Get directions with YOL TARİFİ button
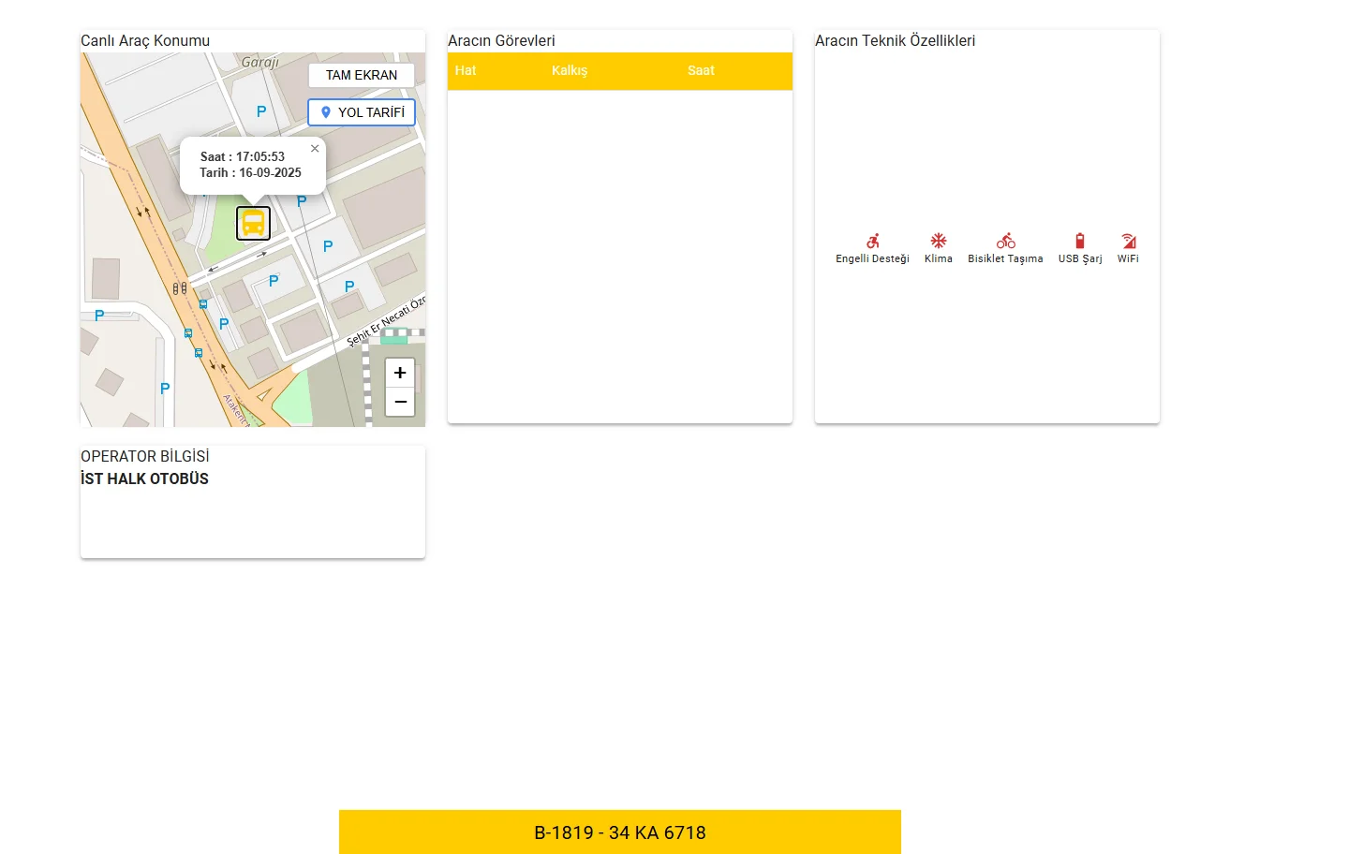 pyautogui.click(x=362, y=112)
